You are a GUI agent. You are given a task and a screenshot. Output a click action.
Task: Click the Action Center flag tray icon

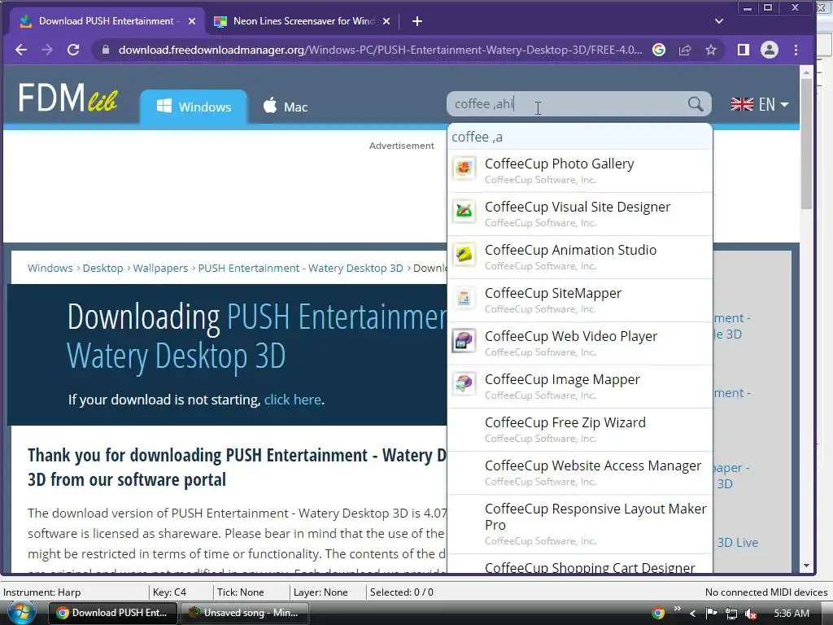(x=711, y=614)
